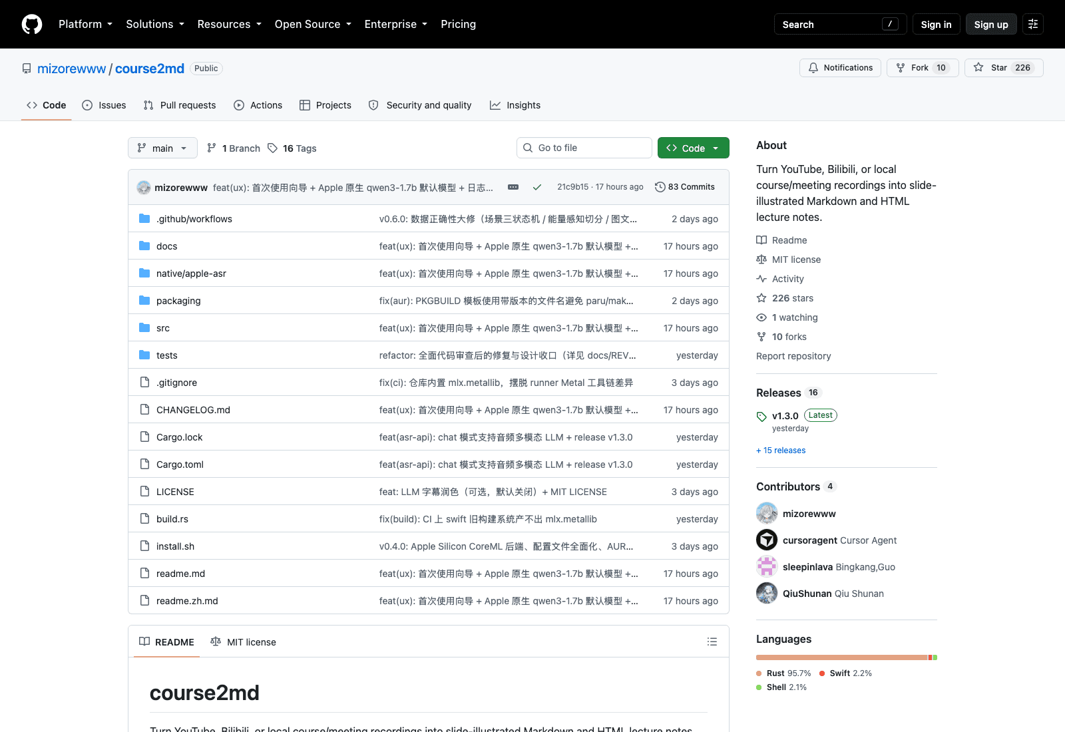Expand the Solutions menu
The image size is (1065, 732).
tap(155, 24)
